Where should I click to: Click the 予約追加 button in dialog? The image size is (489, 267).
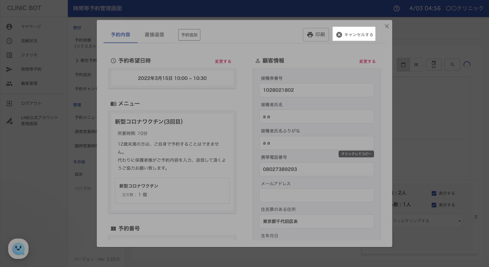point(189,35)
